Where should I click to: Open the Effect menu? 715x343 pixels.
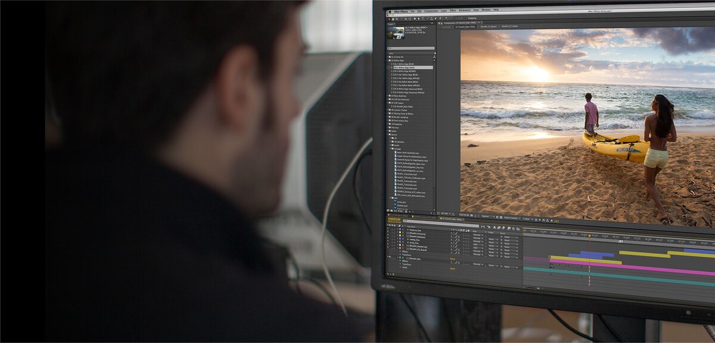[453, 11]
